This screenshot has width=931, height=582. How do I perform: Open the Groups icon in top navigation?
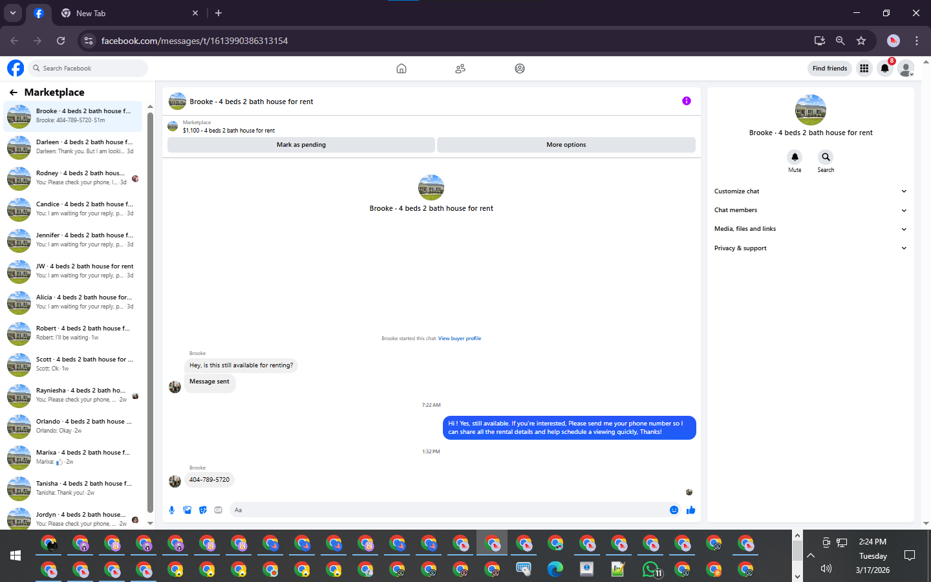520,69
